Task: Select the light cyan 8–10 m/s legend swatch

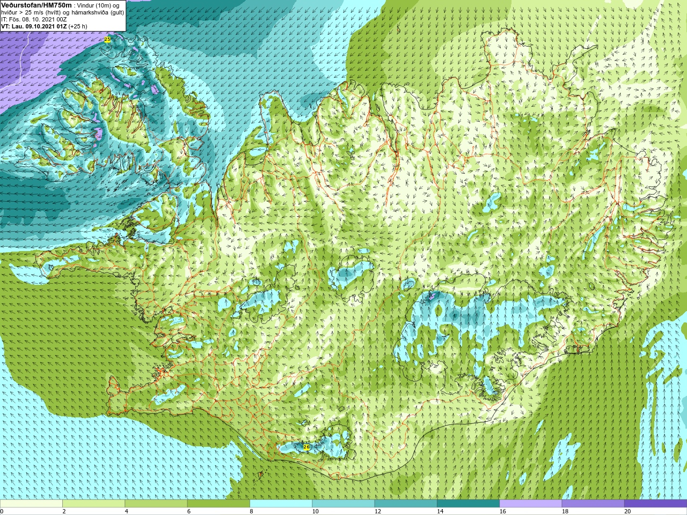Action: [x=281, y=504]
